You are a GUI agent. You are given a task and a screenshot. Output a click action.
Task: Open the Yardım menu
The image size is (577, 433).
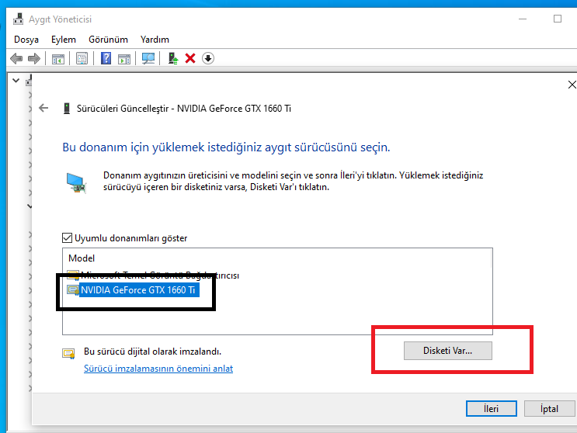155,40
